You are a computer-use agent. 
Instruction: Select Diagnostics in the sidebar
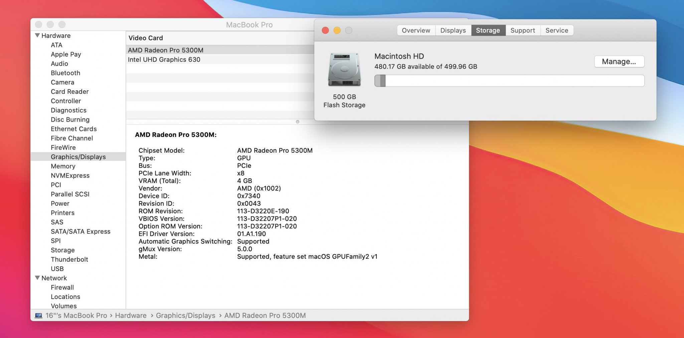pos(68,110)
